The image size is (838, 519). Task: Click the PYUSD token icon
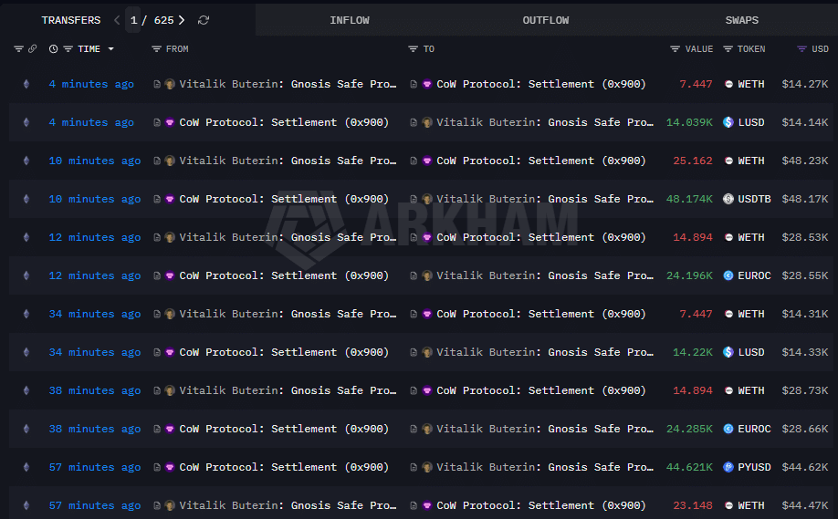[728, 467]
